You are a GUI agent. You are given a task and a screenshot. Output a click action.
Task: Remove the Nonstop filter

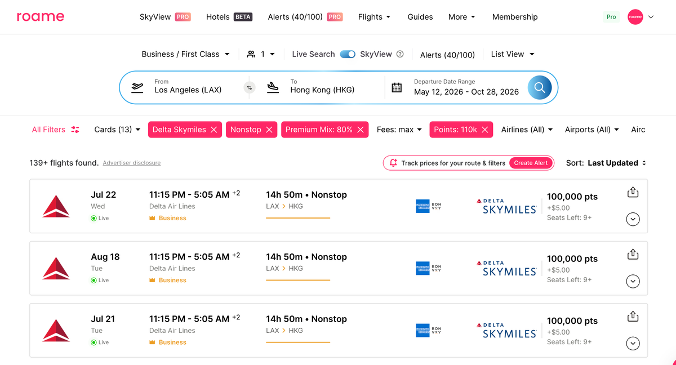pyautogui.click(x=269, y=130)
